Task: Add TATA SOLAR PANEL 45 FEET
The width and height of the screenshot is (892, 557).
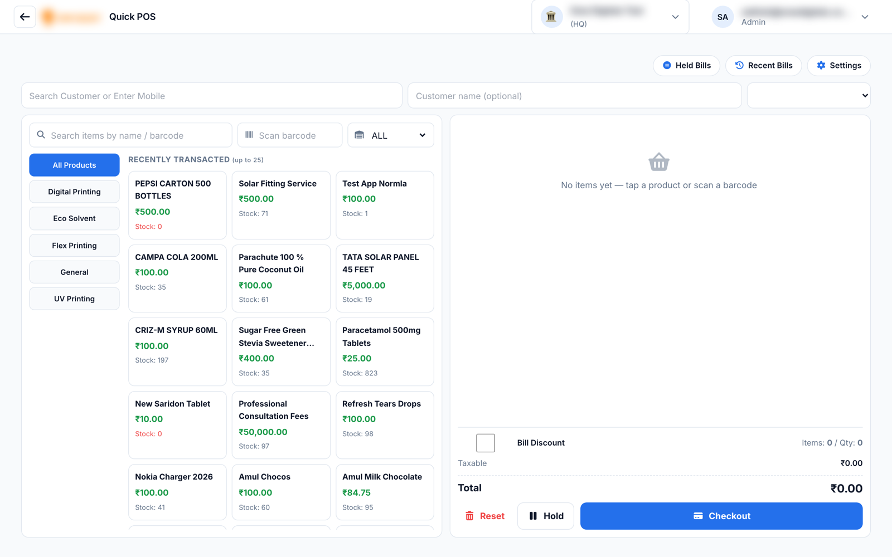Action: (x=385, y=278)
